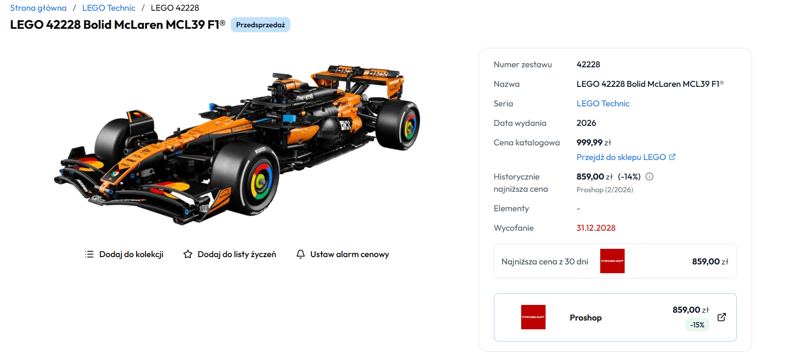Viewport: 793px width, 362px height.
Task: Open LEGO Technic breadcrumb link
Action: 109,8
